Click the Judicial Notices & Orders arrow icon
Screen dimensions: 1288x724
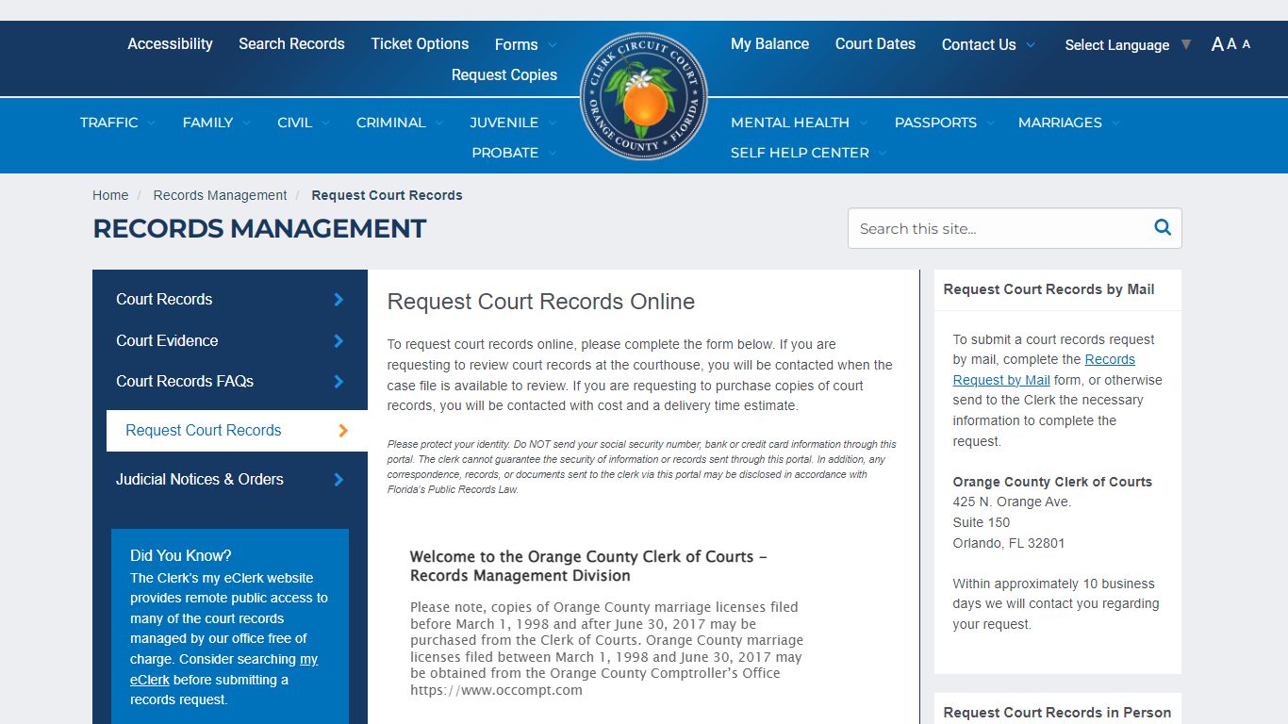point(339,479)
